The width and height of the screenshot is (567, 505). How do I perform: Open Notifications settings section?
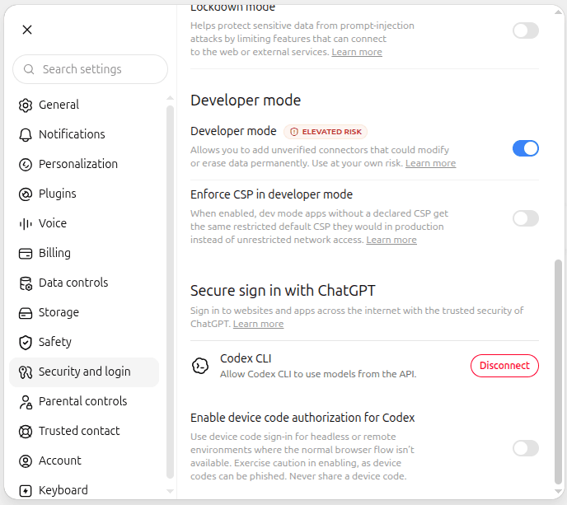click(84, 134)
